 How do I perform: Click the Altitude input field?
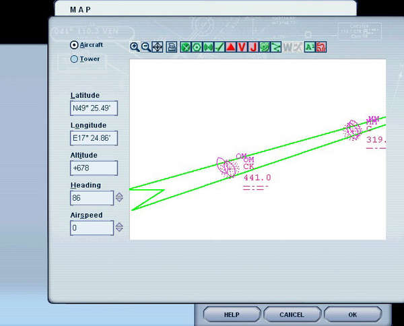point(94,168)
